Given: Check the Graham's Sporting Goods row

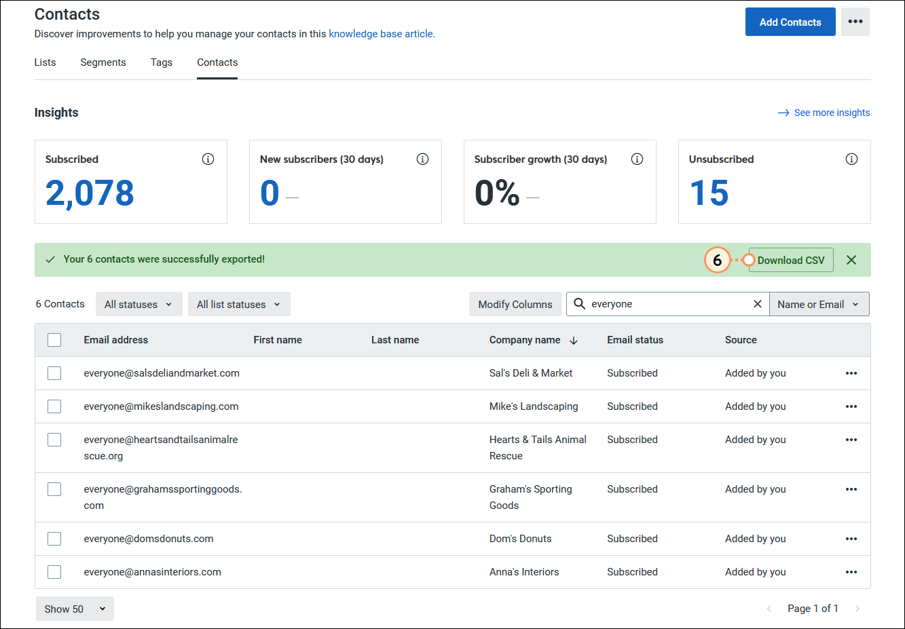Looking at the screenshot, I should [x=54, y=489].
